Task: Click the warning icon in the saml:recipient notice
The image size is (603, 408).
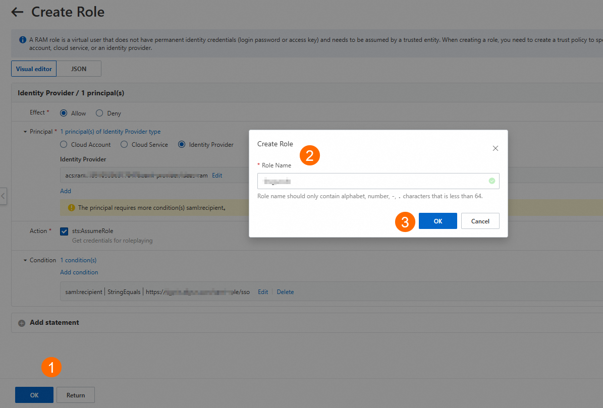Action: coord(71,207)
